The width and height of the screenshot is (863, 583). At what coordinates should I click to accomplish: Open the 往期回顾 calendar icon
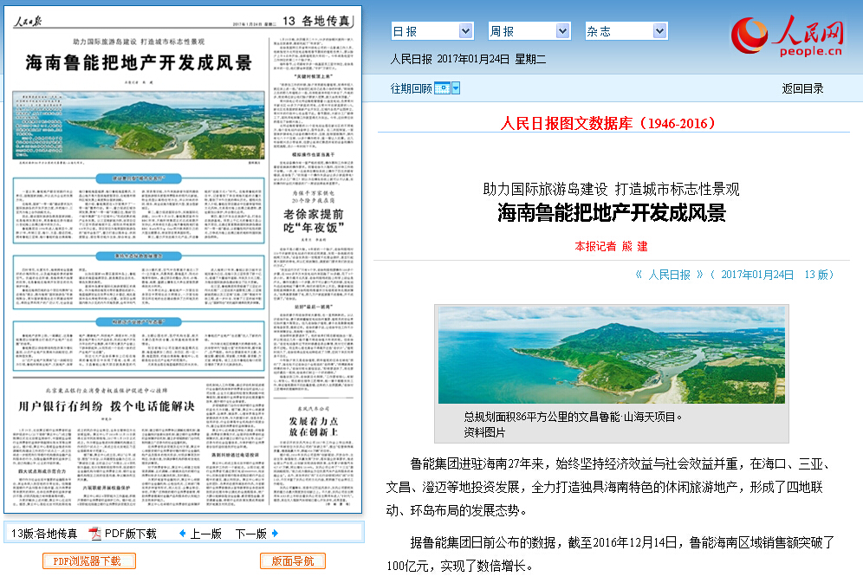click(x=442, y=88)
